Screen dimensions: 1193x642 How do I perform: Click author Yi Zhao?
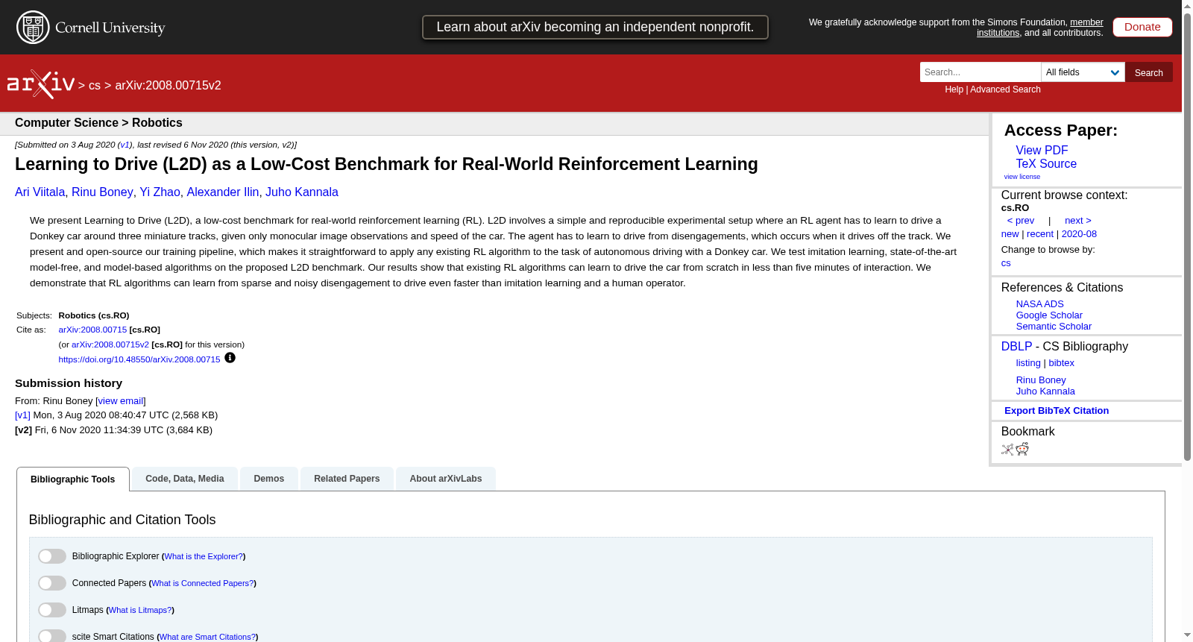(160, 192)
